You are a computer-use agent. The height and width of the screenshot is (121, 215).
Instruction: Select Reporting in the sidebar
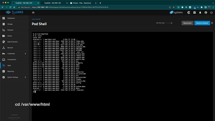[10, 71]
